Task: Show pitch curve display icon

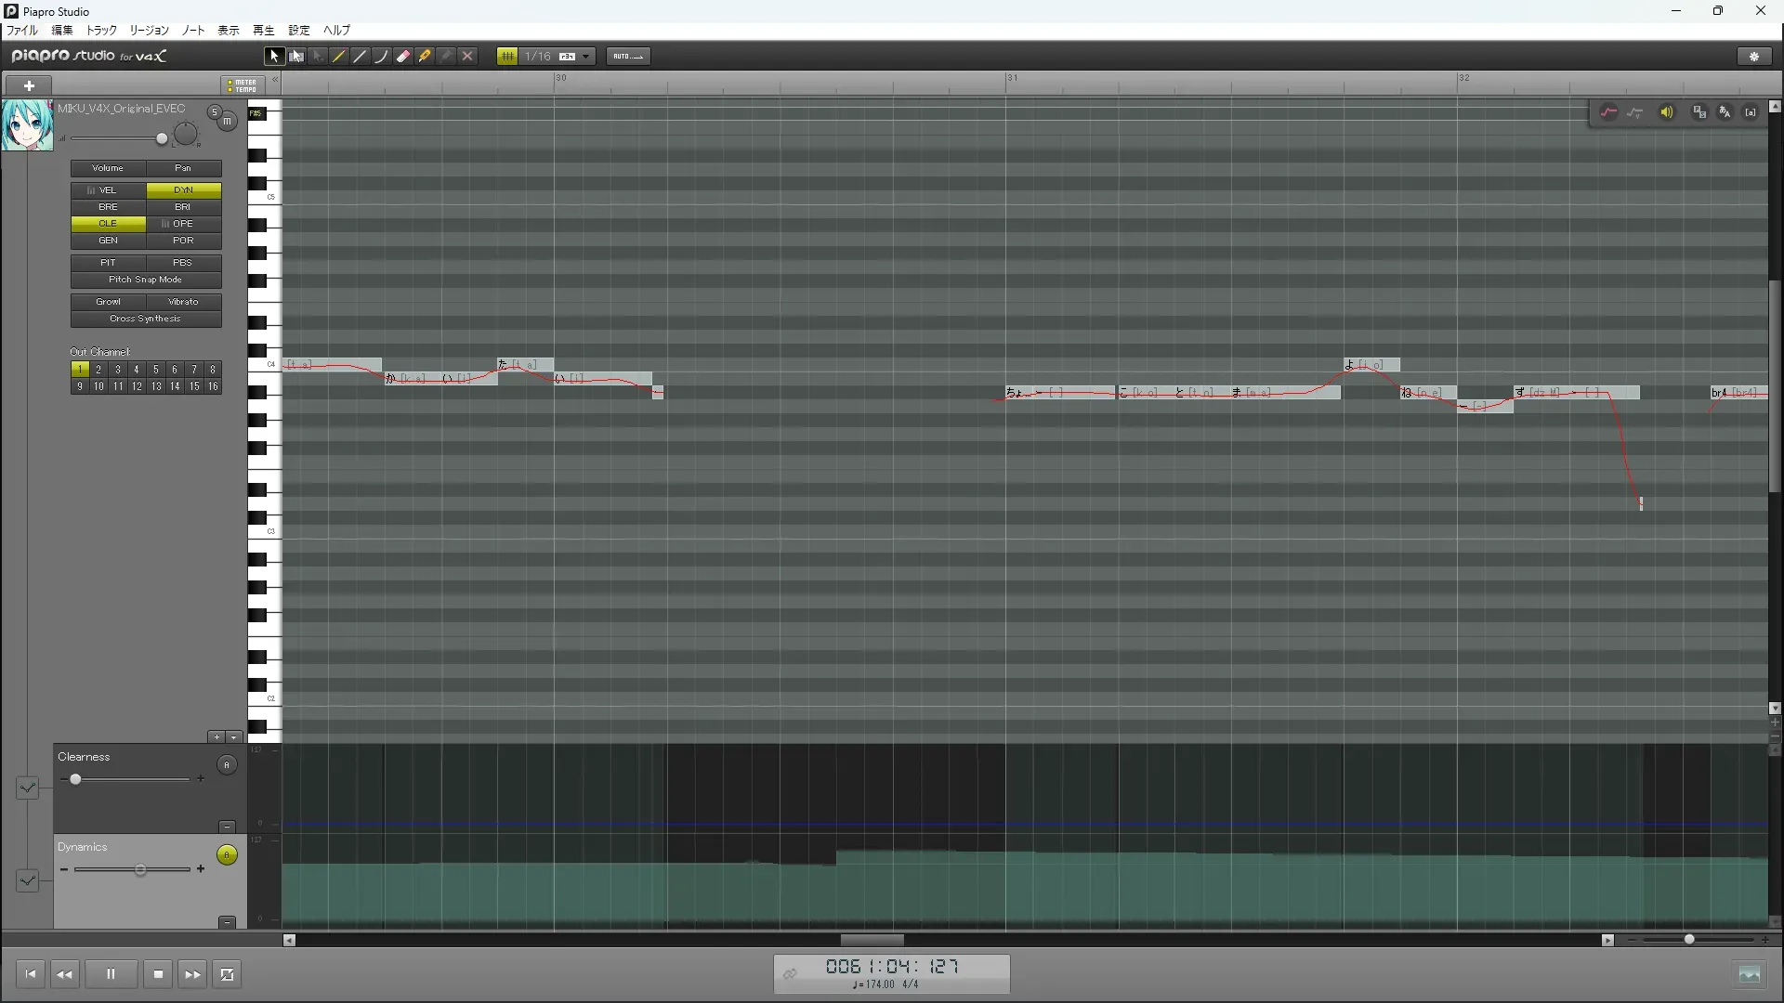Action: tap(1608, 112)
